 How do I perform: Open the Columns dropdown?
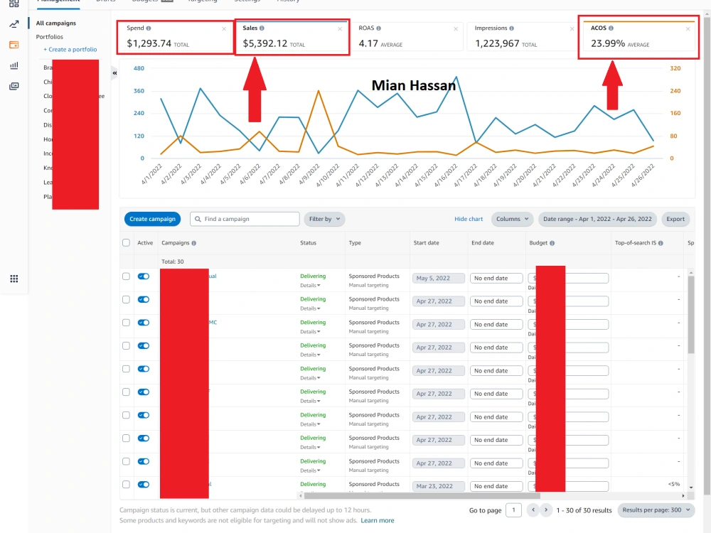[x=512, y=219]
